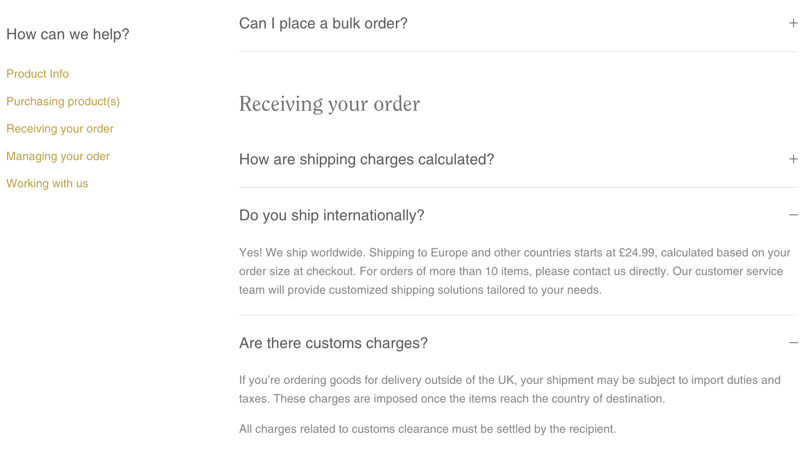This screenshot has height=453, width=801.
Task: Expand 'How are shipping charges calculated?'
Action: (x=366, y=159)
